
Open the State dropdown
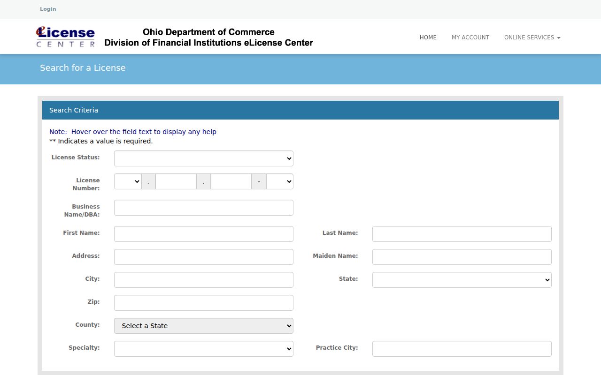point(462,280)
